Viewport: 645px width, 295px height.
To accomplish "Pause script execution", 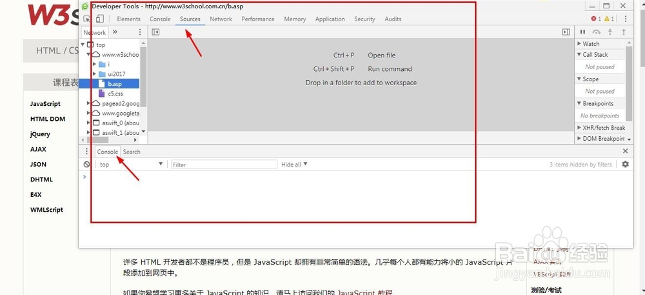I will coord(582,32).
